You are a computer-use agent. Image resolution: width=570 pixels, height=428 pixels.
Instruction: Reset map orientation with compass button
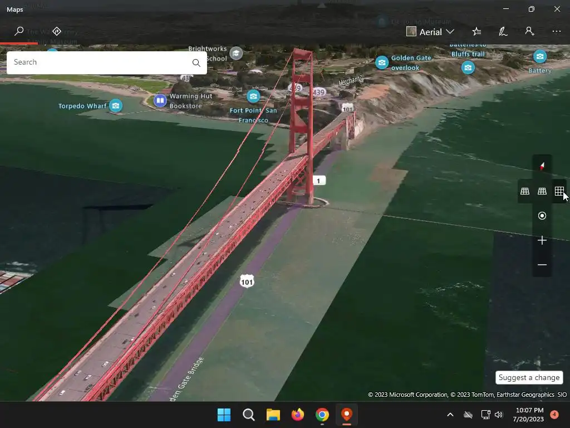(x=542, y=166)
